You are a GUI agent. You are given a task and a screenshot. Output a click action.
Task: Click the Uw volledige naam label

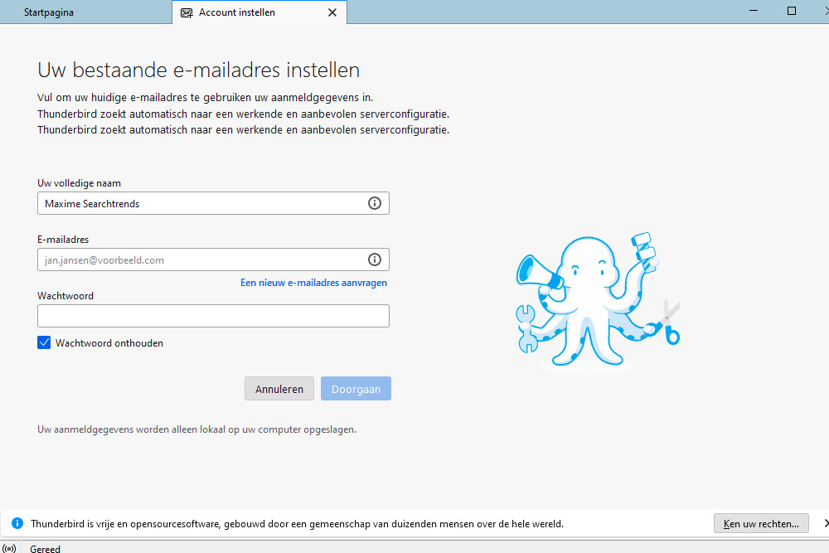pos(80,183)
